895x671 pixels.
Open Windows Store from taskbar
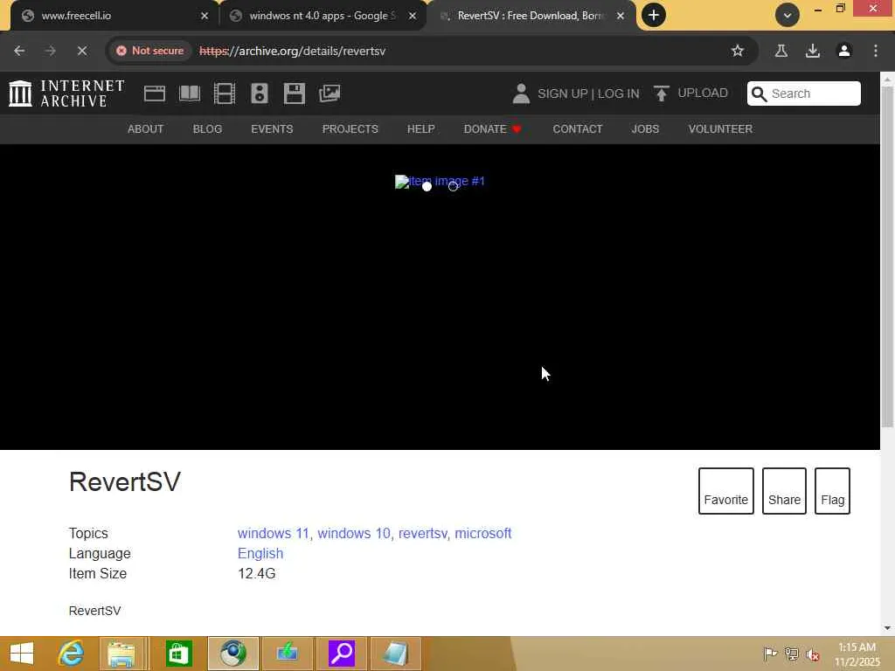coord(178,654)
